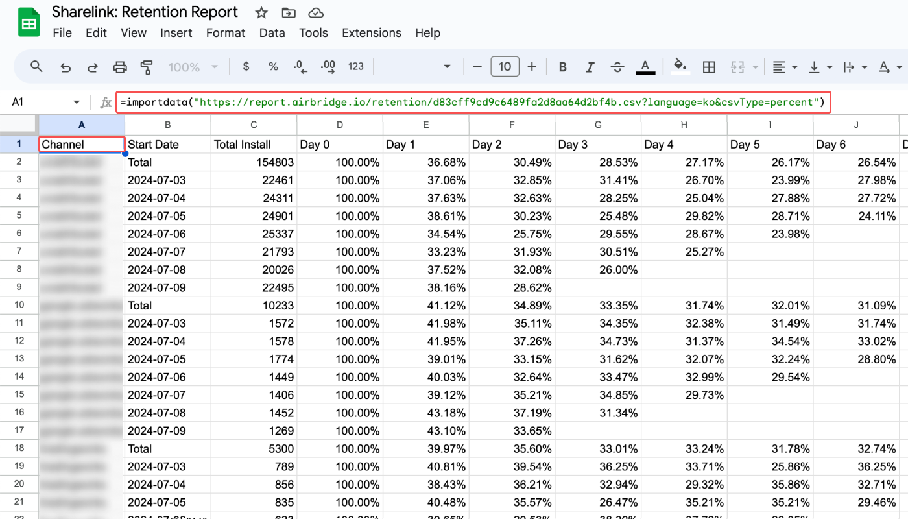Viewport: 908px width, 519px height.
Task: Select the cell with value 10233
Action: coord(254,305)
